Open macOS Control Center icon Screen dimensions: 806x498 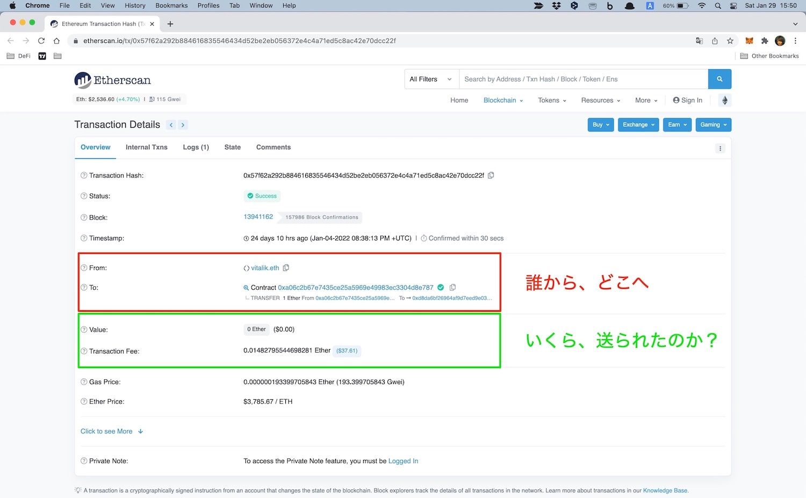[733, 5]
